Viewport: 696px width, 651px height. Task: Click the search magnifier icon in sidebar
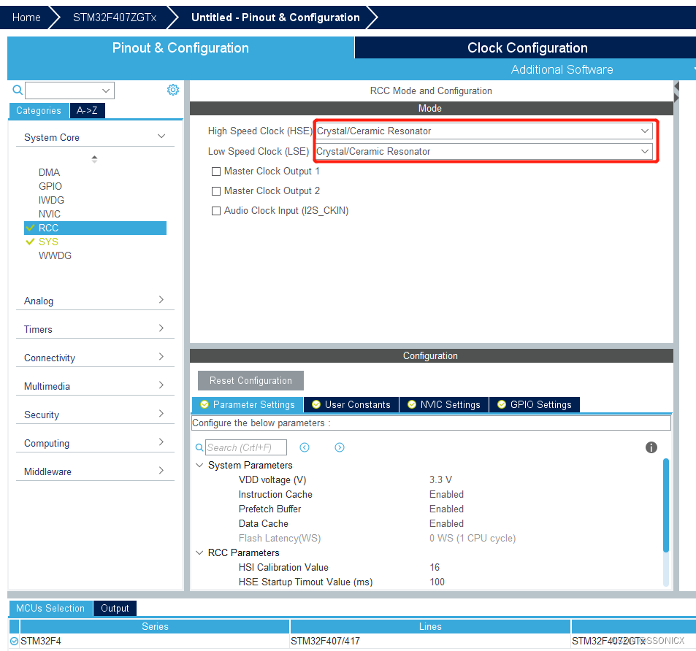[x=18, y=90]
